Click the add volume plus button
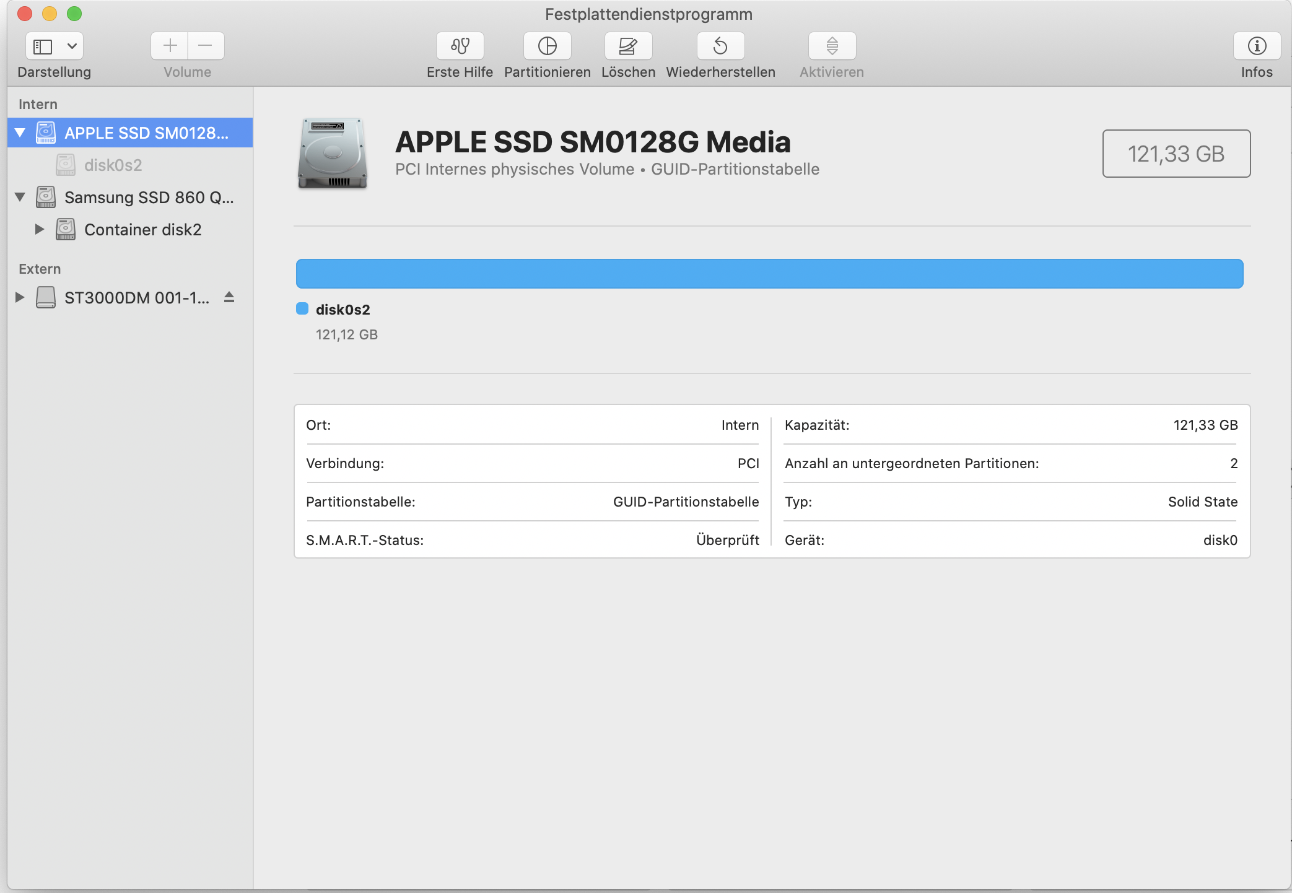Image resolution: width=1292 pixels, height=893 pixels. 170,46
